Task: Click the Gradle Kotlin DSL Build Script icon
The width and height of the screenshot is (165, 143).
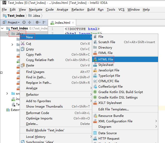Action: pyautogui.click(x=95, y=92)
